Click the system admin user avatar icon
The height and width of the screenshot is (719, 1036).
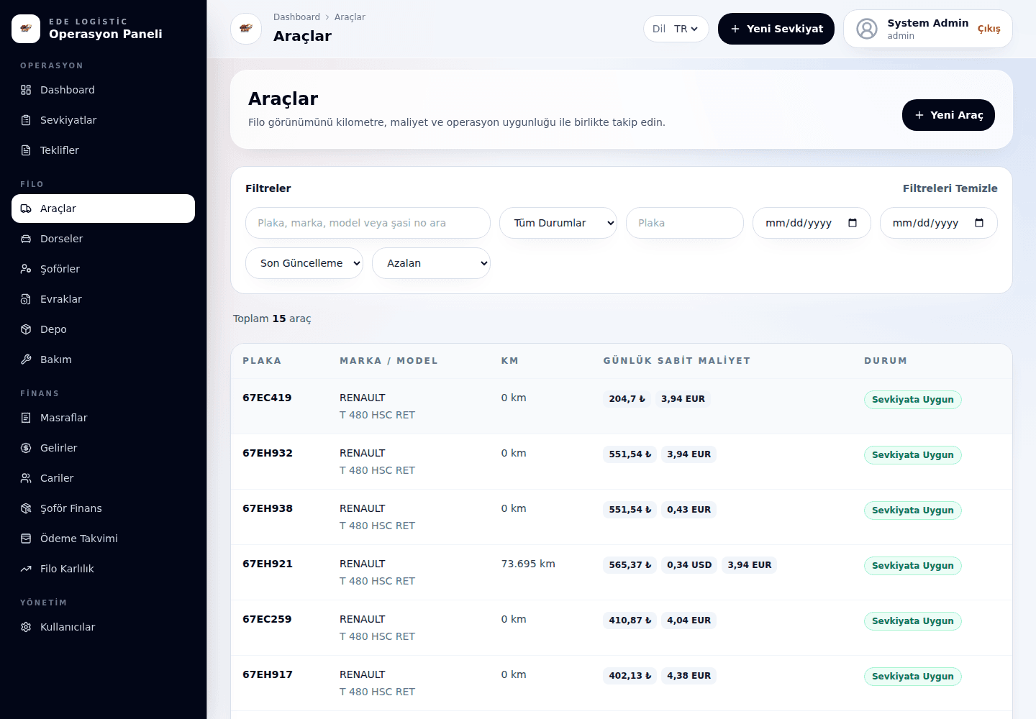click(867, 29)
